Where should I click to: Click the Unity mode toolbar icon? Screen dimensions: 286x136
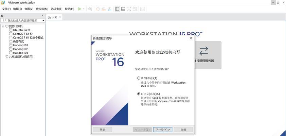point(135,9)
